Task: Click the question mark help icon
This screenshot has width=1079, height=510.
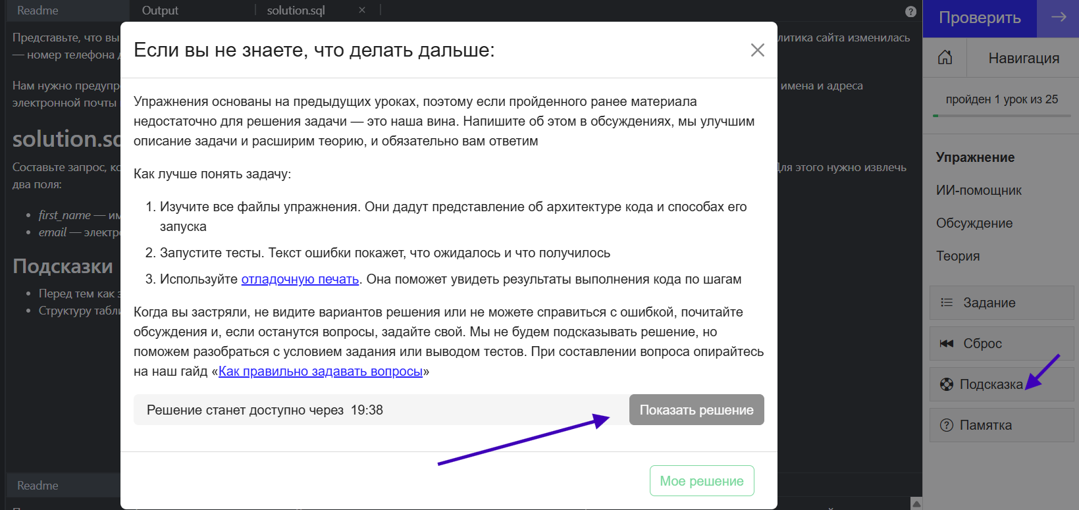Action: [910, 11]
